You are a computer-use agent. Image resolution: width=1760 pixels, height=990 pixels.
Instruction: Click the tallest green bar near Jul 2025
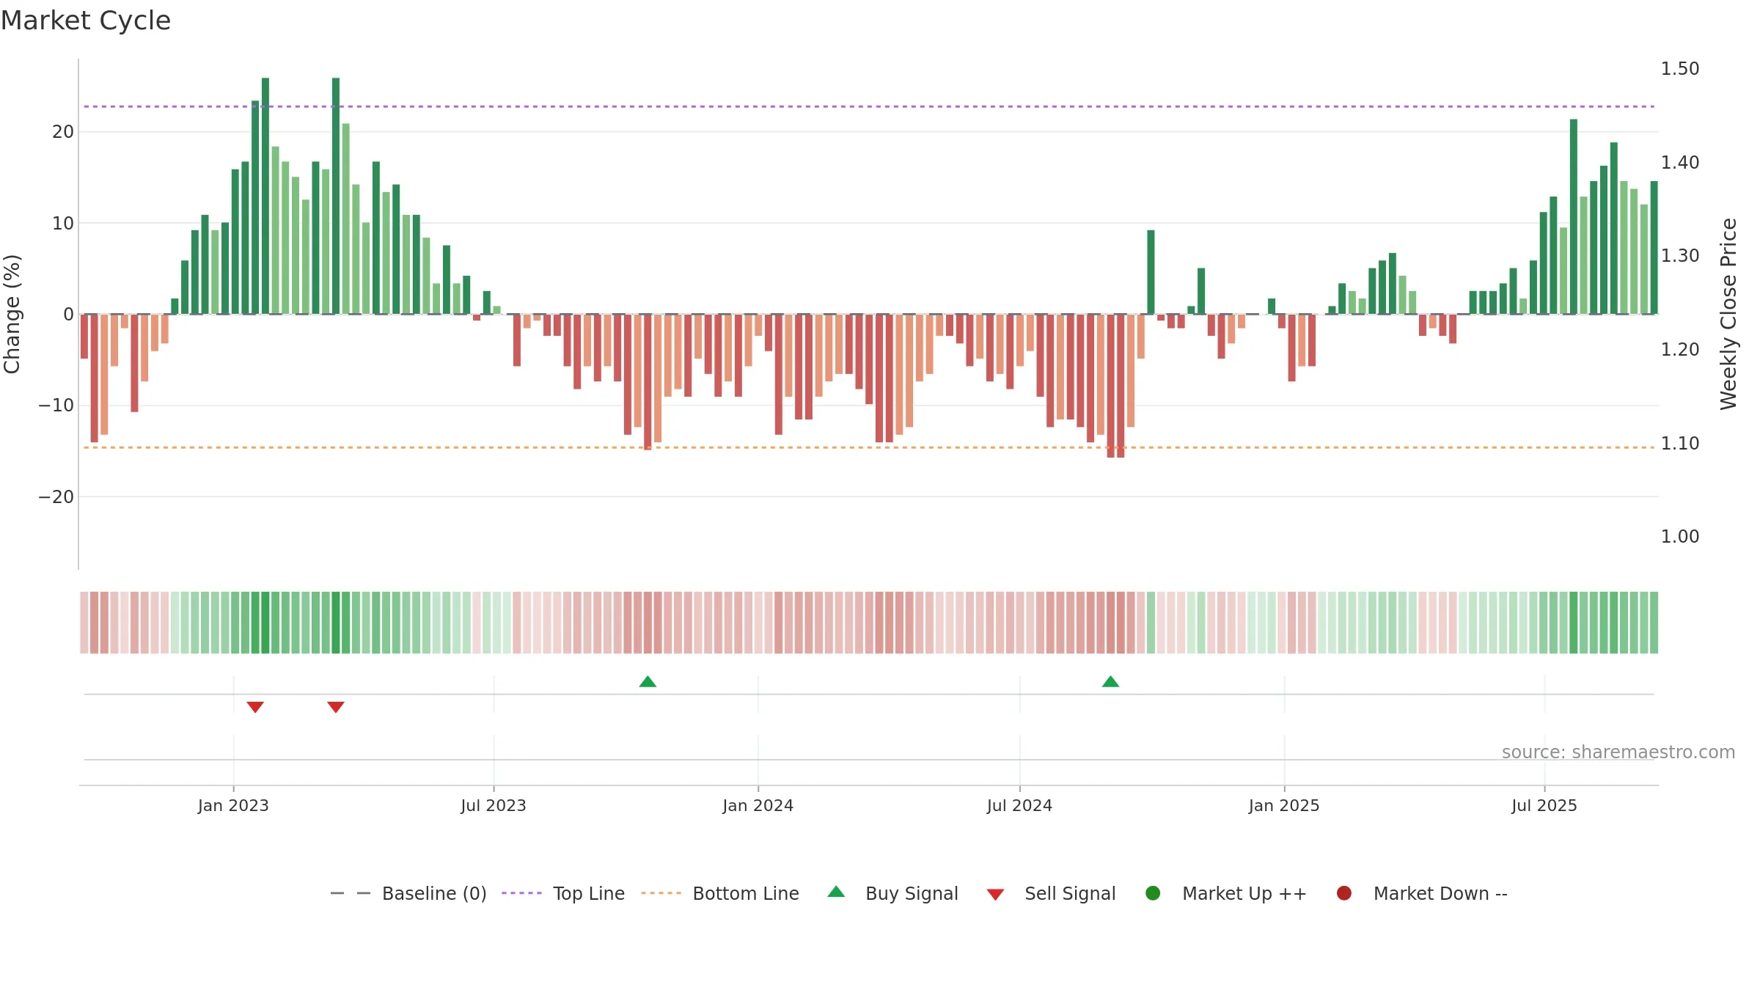click(1574, 216)
